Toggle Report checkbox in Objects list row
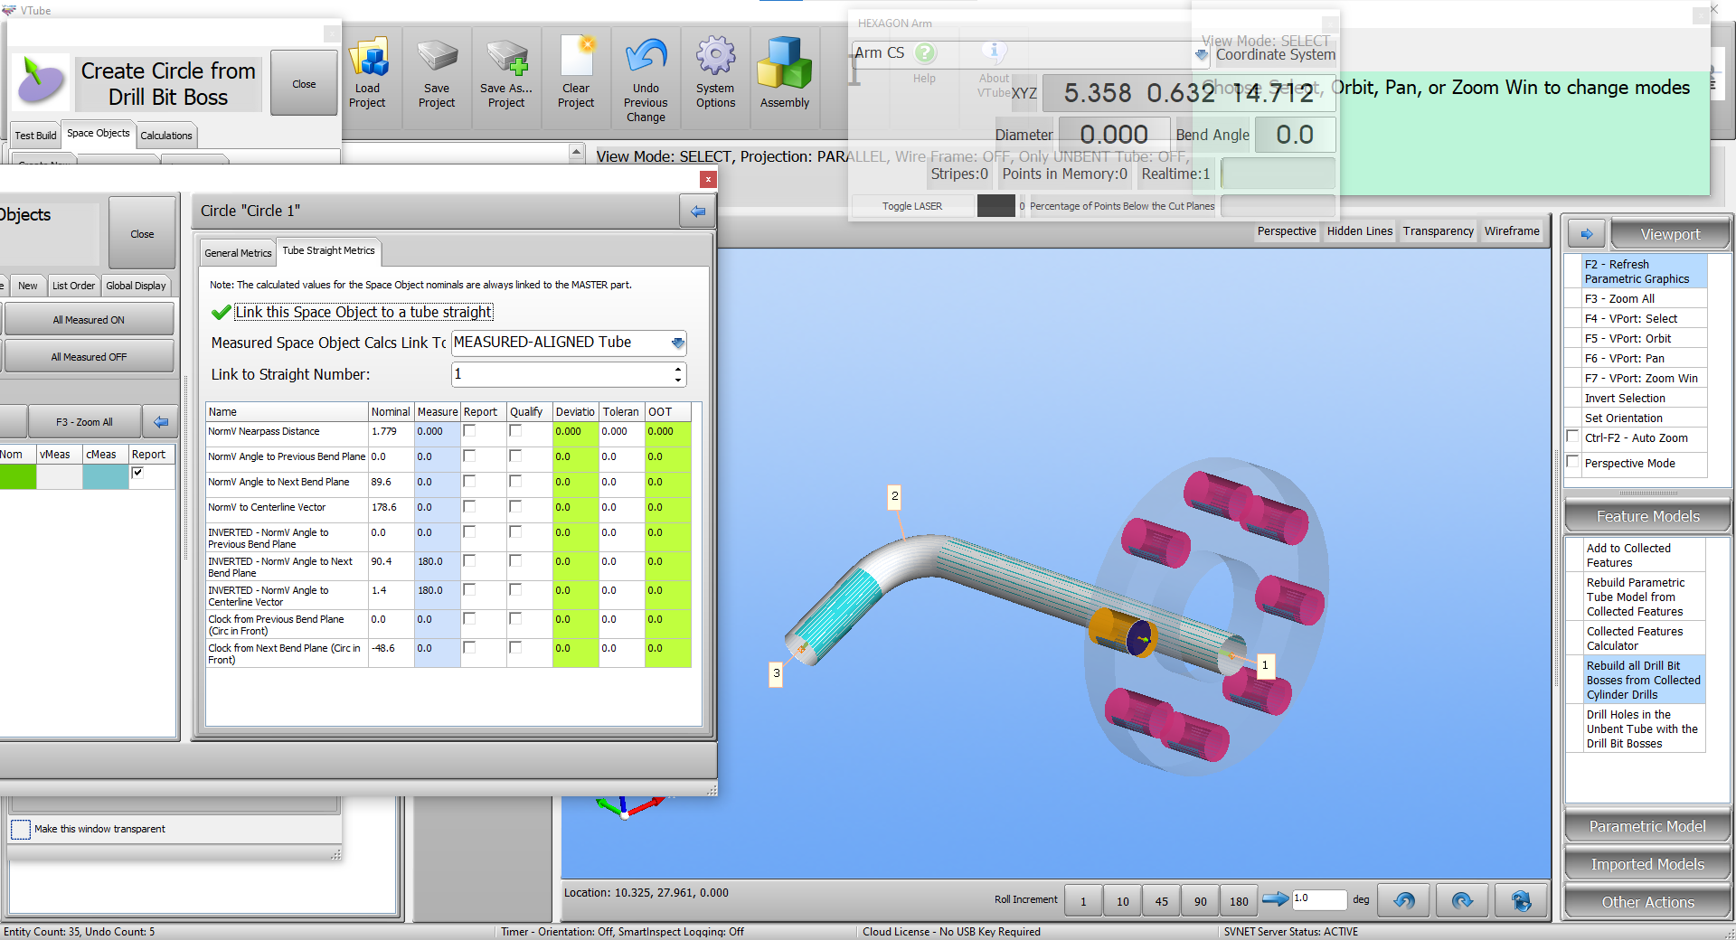This screenshot has width=1736, height=940. click(x=137, y=473)
